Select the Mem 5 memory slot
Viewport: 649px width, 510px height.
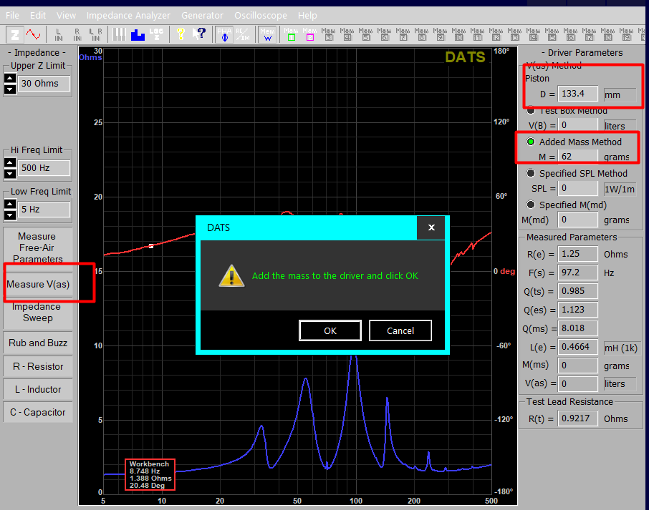click(x=365, y=34)
